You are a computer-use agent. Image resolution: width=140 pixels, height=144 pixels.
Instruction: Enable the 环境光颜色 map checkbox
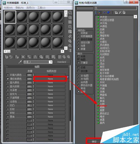click(x=8, y=75)
